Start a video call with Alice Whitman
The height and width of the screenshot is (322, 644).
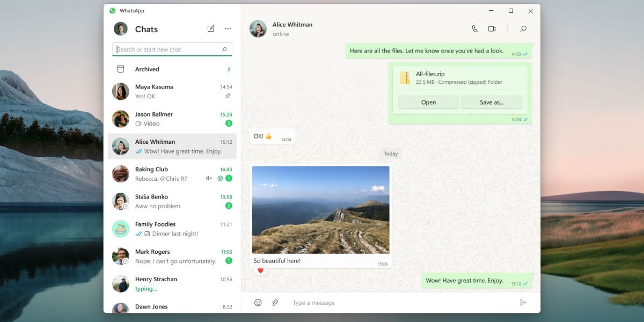pyautogui.click(x=492, y=29)
